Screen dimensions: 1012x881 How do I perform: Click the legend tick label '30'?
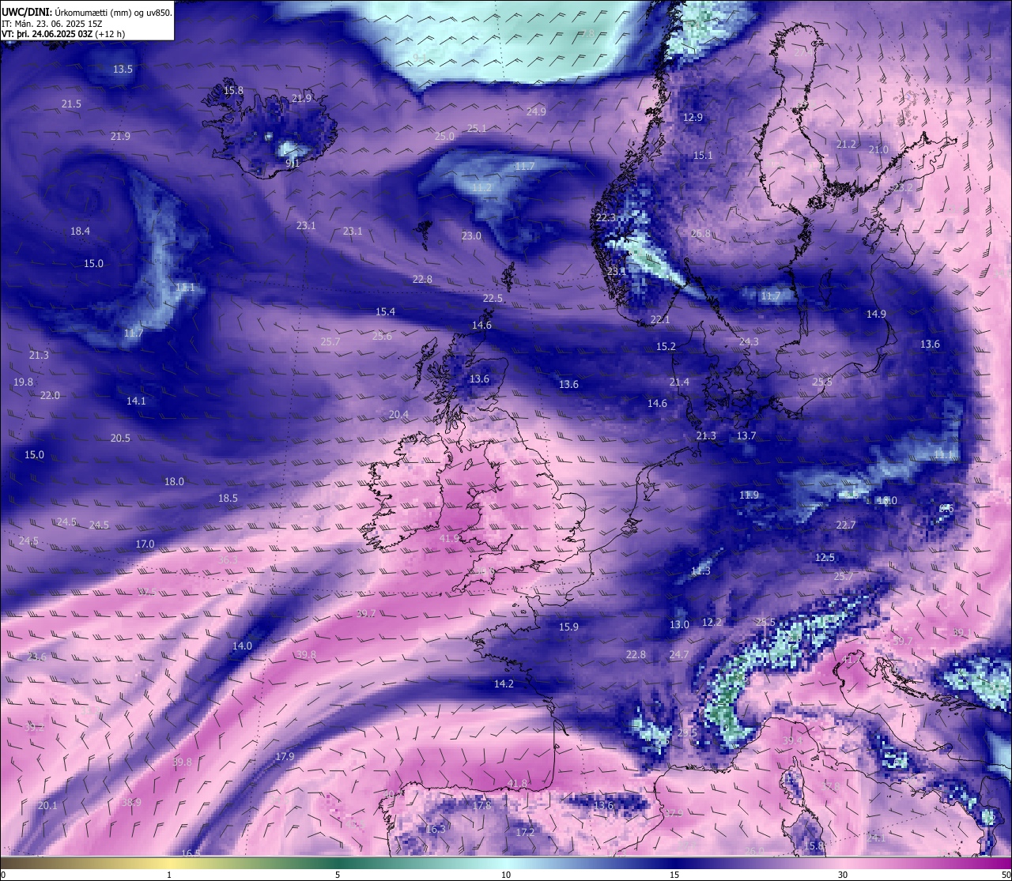843,875
